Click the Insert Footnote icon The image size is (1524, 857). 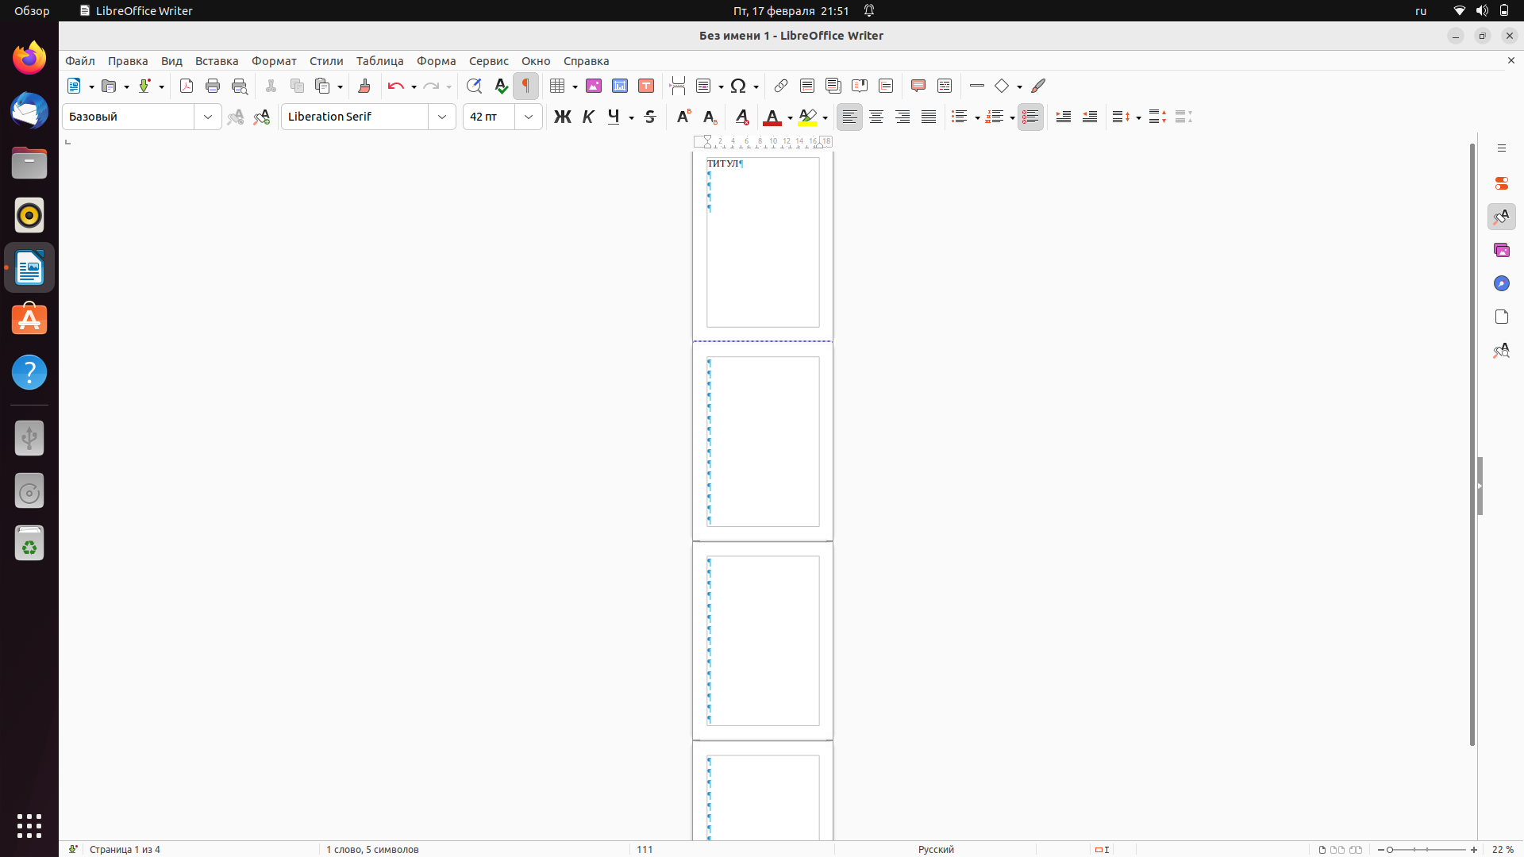coord(807,86)
